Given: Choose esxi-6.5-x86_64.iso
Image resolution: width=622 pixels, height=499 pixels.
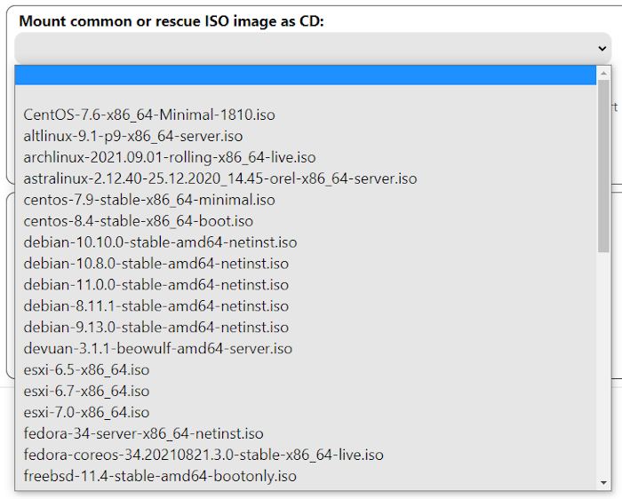Looking at the screenshot, I should pyautogui.click(x=86, y=370).
